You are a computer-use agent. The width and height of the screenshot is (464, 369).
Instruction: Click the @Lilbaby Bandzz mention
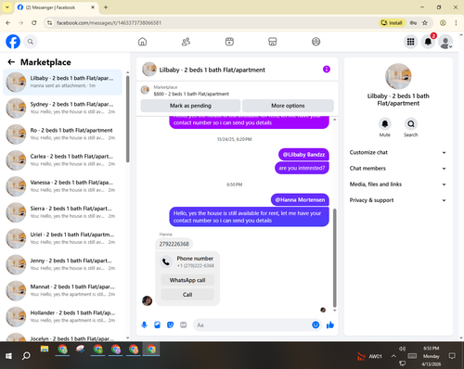tap(303, 155)
